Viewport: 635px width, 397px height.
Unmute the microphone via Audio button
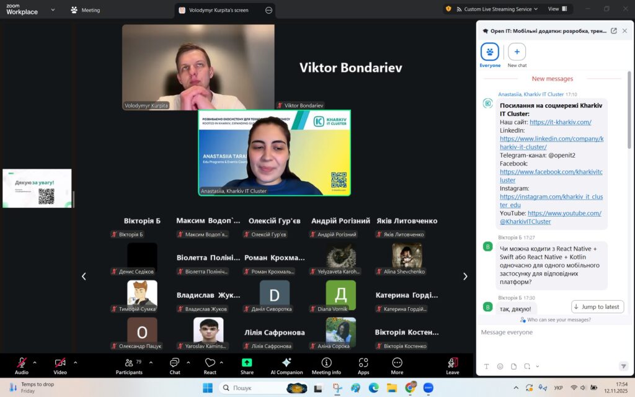pyautogui.click(x=22, y=363)
